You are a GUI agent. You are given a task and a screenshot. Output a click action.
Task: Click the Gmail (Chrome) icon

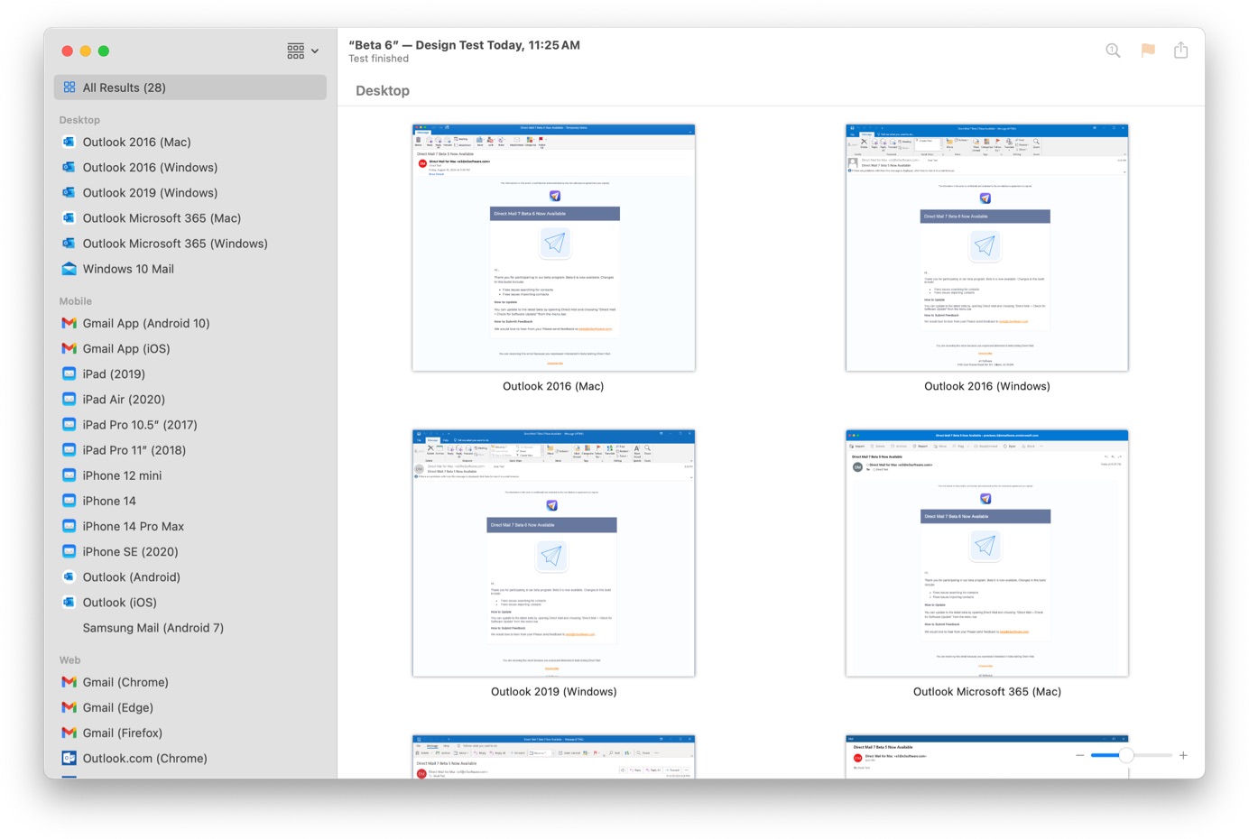point(69,682)
